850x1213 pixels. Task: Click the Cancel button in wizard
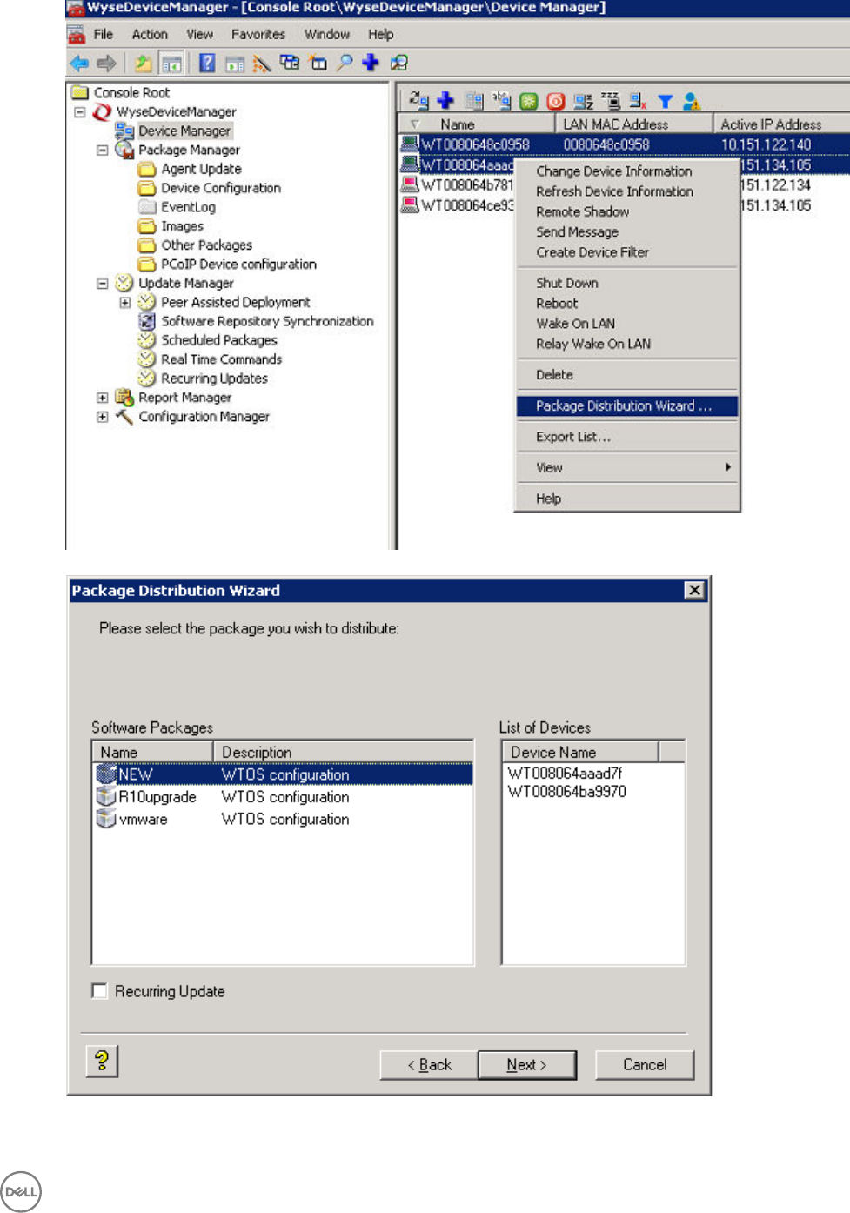[x=645, y=1064]
